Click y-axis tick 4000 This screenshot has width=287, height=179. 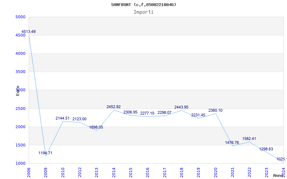(x=20, y=53)
